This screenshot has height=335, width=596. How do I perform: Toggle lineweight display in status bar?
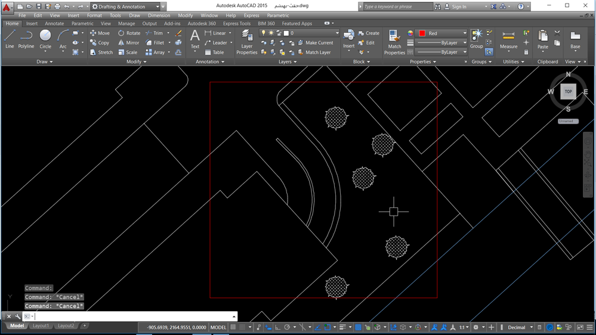tap(342, 327)
